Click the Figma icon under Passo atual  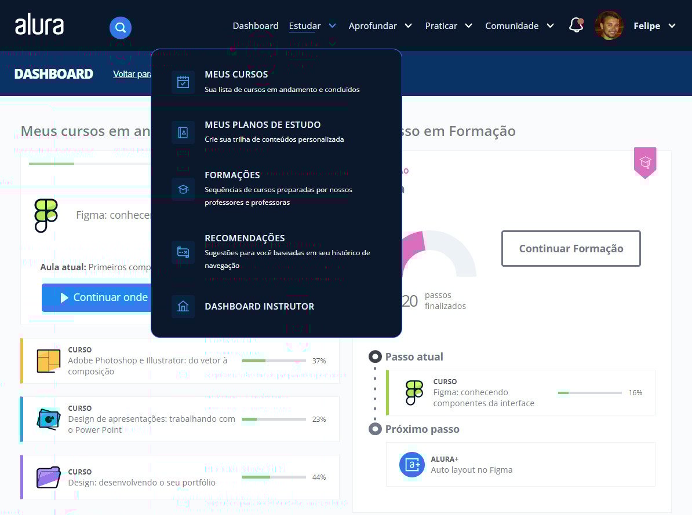click(414, 392)
